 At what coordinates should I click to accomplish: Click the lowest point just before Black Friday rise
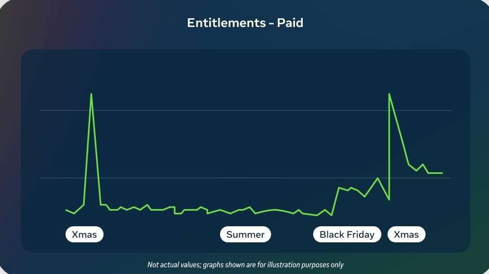coord(331,215)
